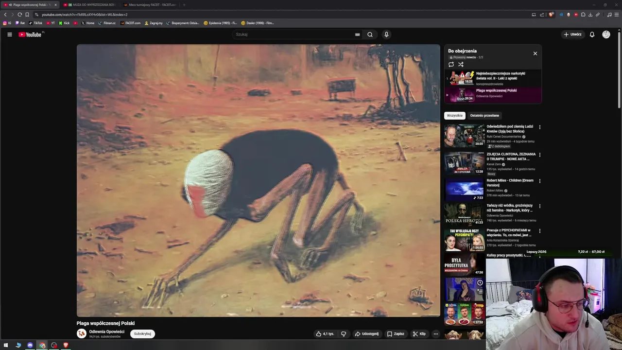Open the browser extensions puzzle icon
Screen dimensions: 622x350
tap(583, 15)
